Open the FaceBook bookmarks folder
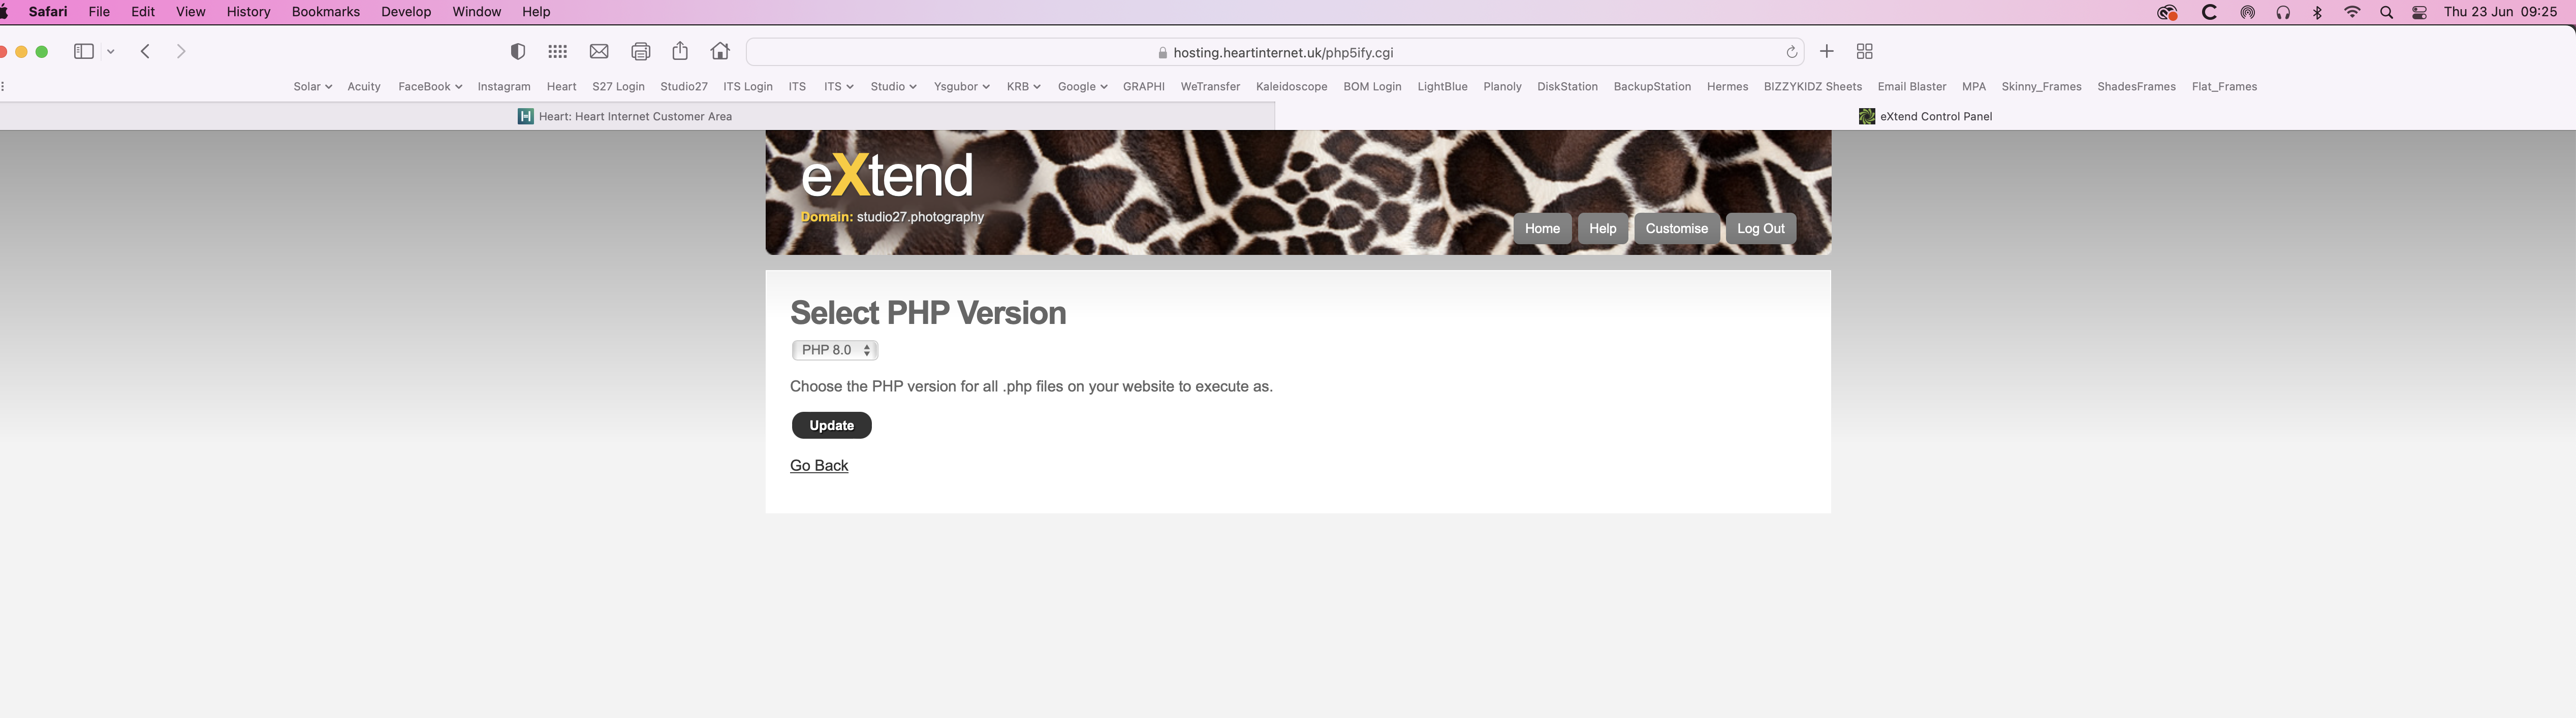Image resolution: width=2576 pixels, height=718 pixels. 430,87
